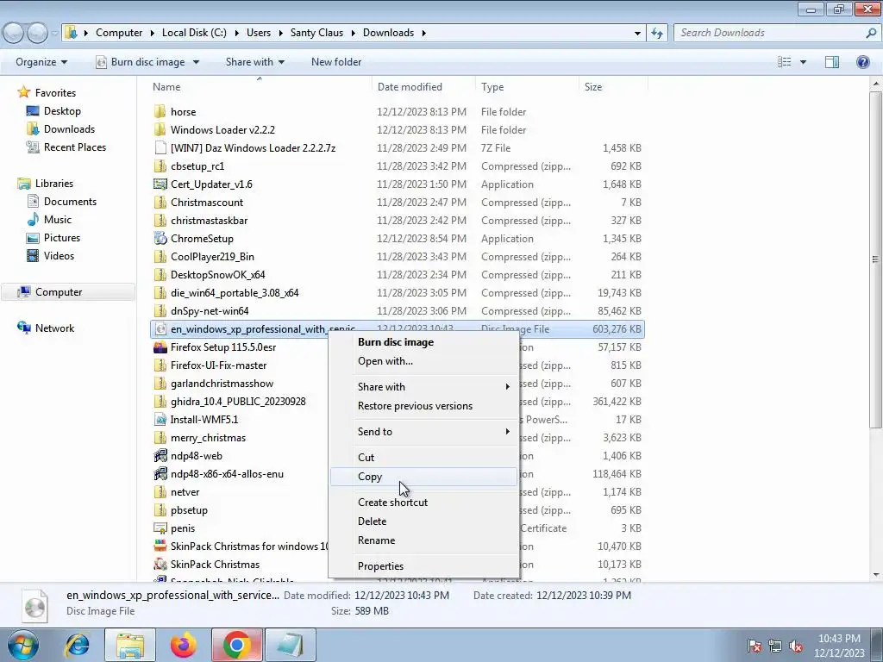Click the Back navigation button
883x662 pixels.
click(x=14, y=33)
